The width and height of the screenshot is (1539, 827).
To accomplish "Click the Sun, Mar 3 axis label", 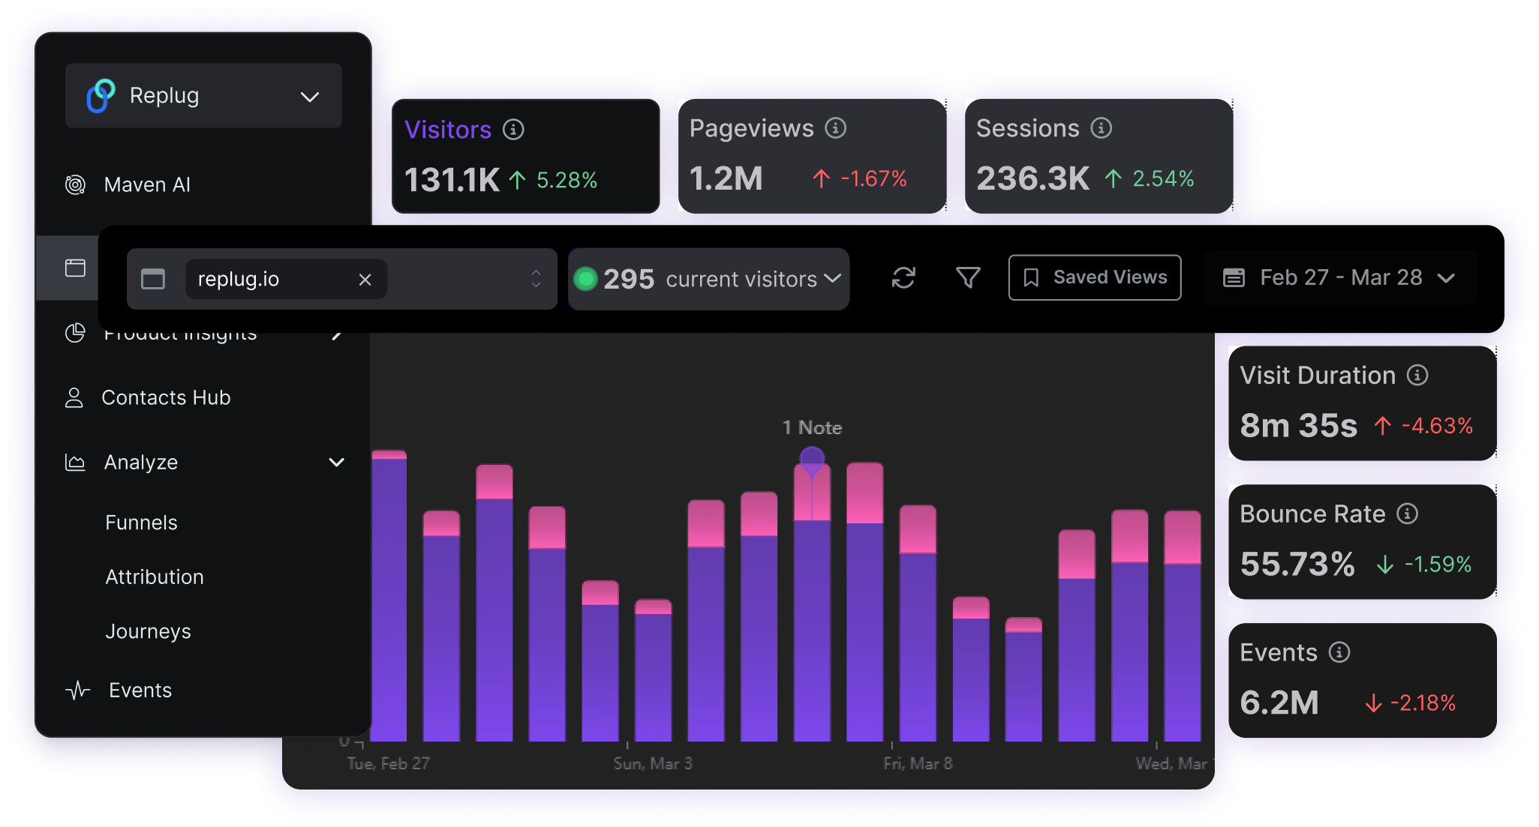I will click(x=653, y=763).
